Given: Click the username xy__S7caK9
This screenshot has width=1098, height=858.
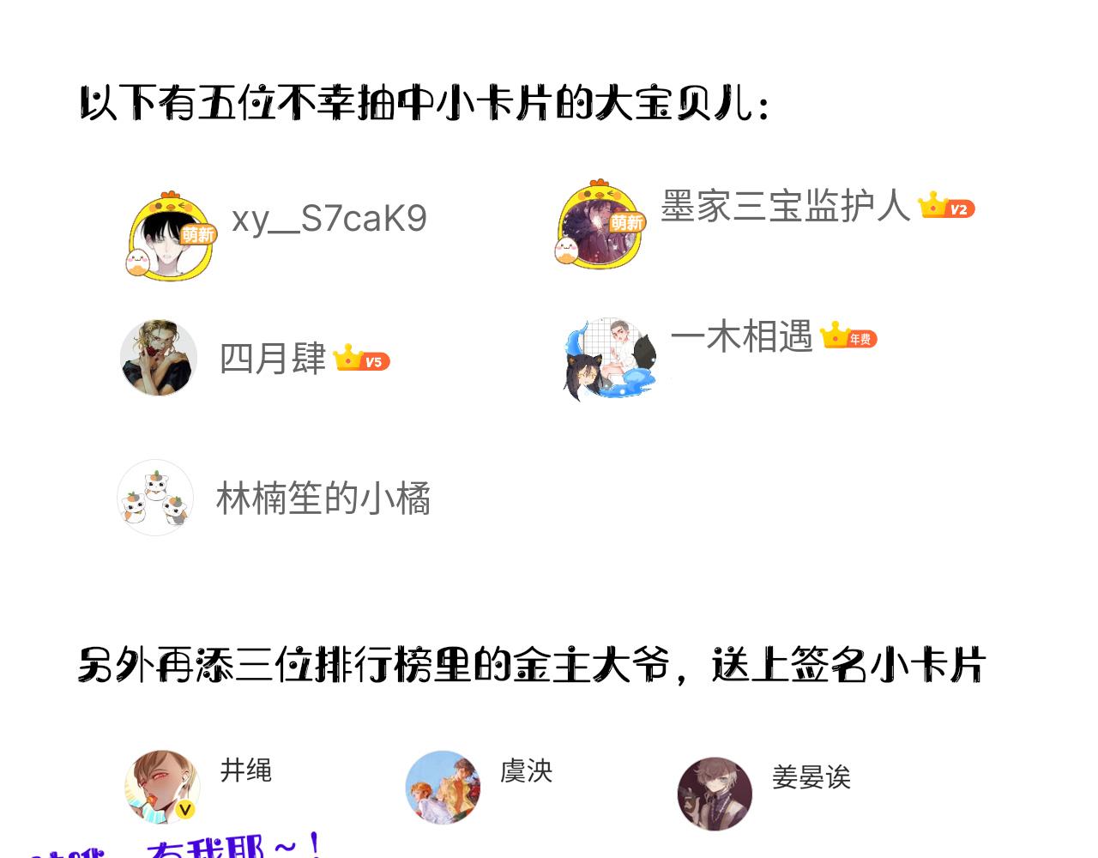Looking at the screenshot, I should click(329, 219).
